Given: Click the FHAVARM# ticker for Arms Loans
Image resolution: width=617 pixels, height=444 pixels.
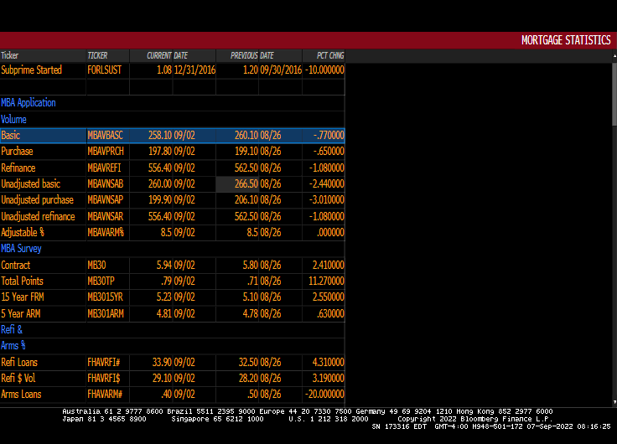Looking at the screenshot, I should click(x=105, y=395).
